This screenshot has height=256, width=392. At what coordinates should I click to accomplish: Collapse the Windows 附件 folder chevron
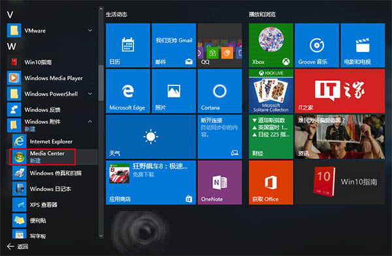coord(90,122)
